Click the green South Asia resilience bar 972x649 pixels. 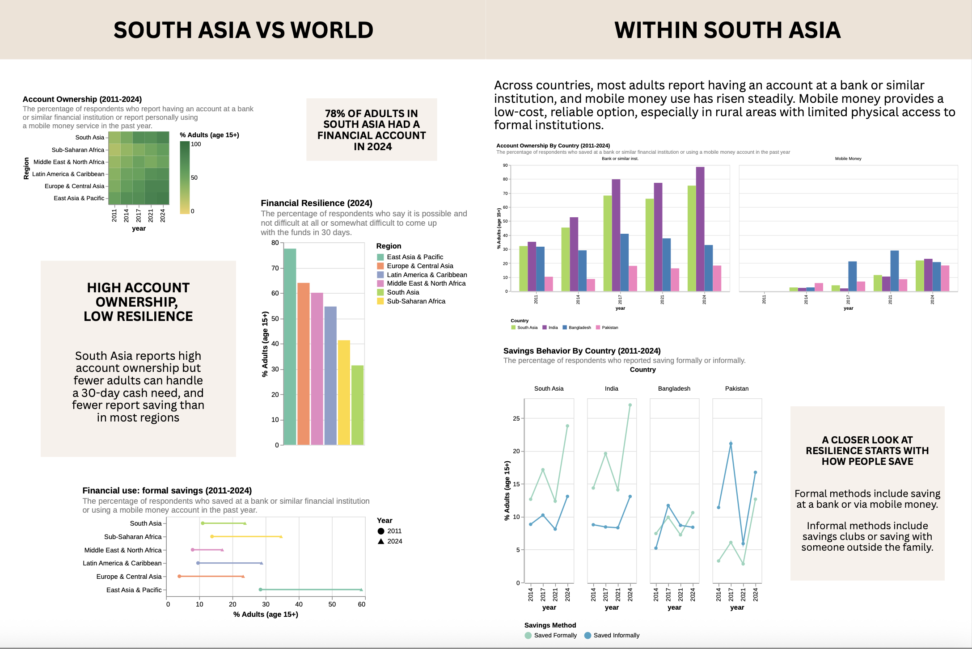point(357,405)
